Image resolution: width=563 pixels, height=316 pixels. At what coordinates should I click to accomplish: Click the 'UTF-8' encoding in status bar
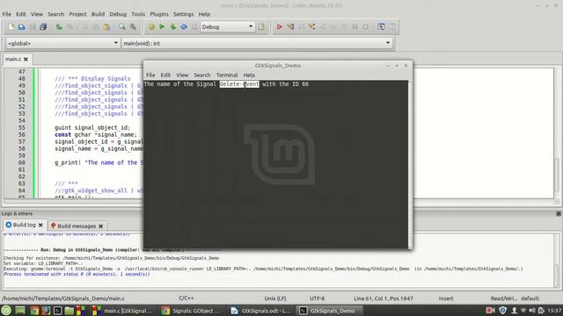pyautogui.click(x=317, y=298)
